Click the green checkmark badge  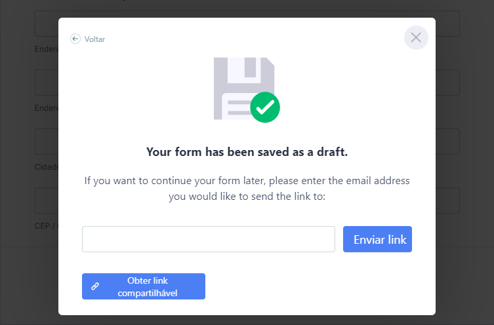pos(265,107)
